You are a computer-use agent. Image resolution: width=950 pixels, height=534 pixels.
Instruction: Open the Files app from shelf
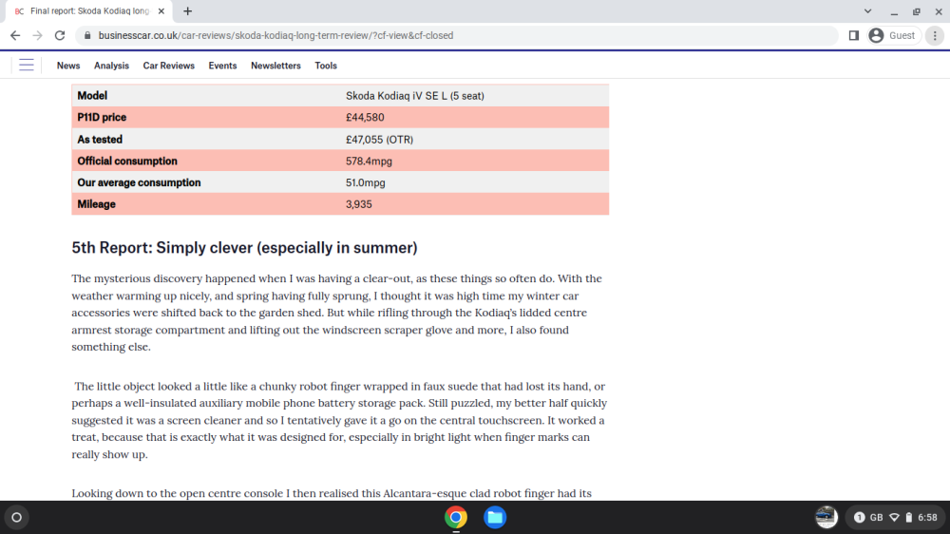pos(495,518)
